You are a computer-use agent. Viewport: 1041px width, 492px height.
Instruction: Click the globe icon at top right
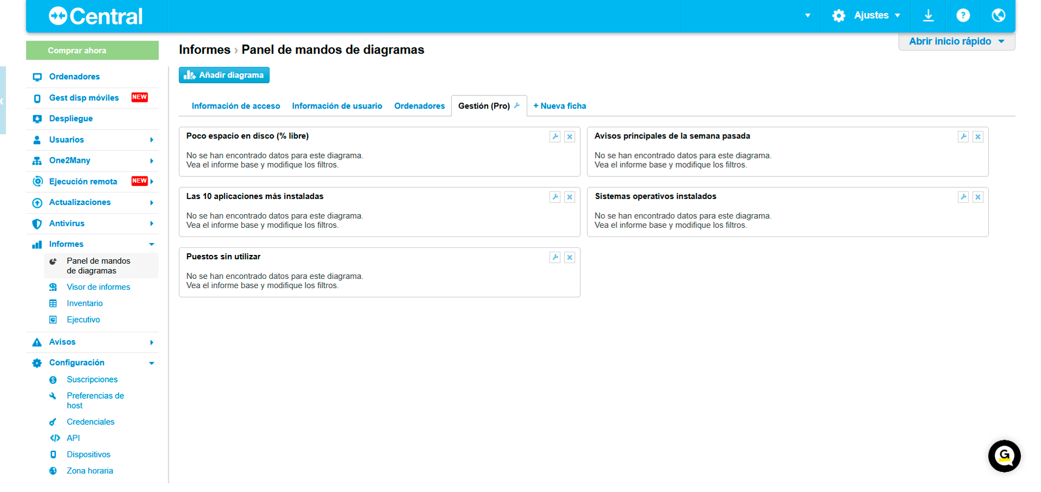[998, 16]
